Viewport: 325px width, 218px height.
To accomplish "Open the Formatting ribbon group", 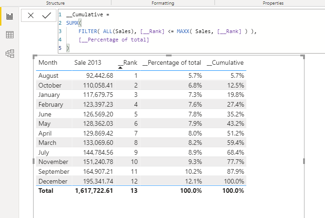I will (163, 3).
